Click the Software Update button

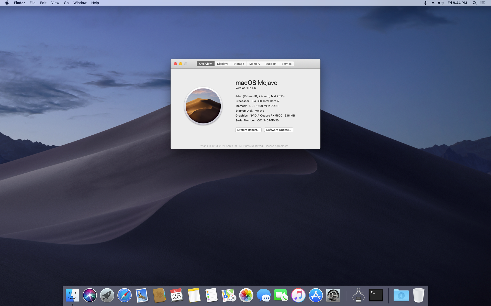pos(278,130)
